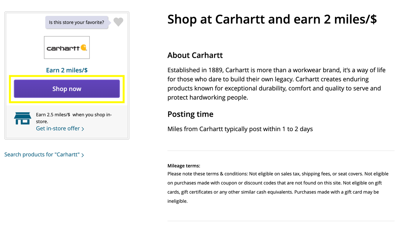Click the Posting time heading

190,114
